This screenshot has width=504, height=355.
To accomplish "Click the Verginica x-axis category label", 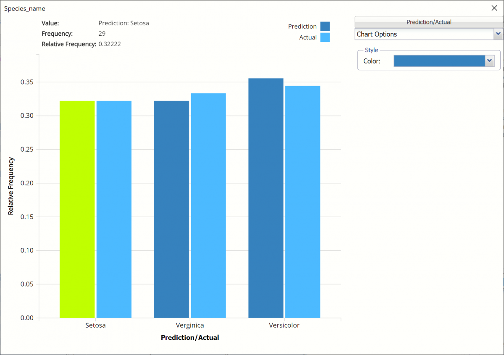I will [x=190, y=325].
